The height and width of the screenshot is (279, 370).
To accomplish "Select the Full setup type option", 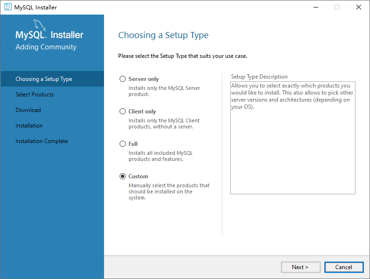I will [123, 144].
